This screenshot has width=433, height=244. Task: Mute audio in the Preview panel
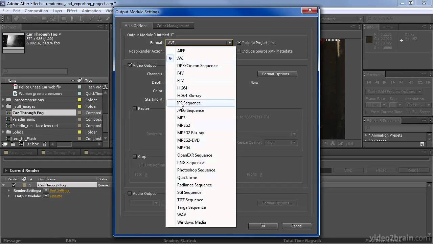tap(411, 82)
